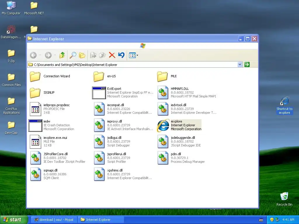Select the en-US folder
Viewport: 299px width, 224px height.
[x=105, y=76]
